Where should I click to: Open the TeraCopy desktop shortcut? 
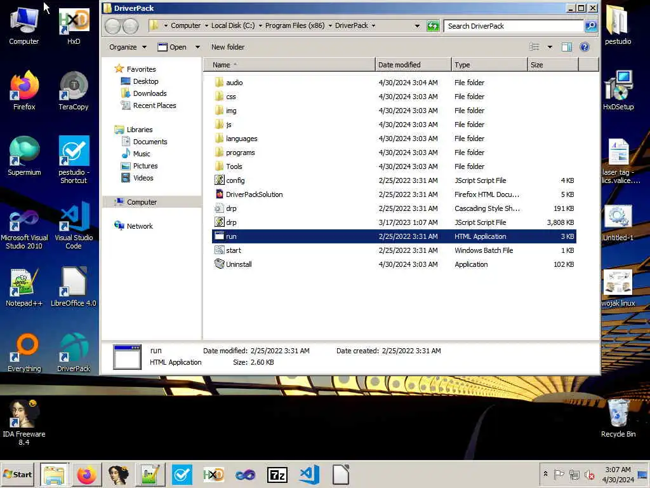click(74, 90)
